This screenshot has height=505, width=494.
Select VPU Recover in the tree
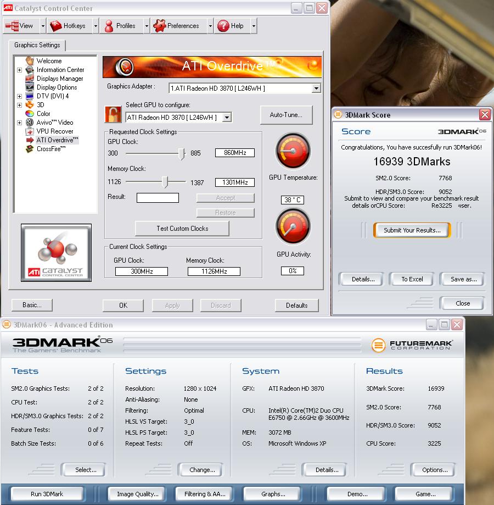(x=55, y=131)
